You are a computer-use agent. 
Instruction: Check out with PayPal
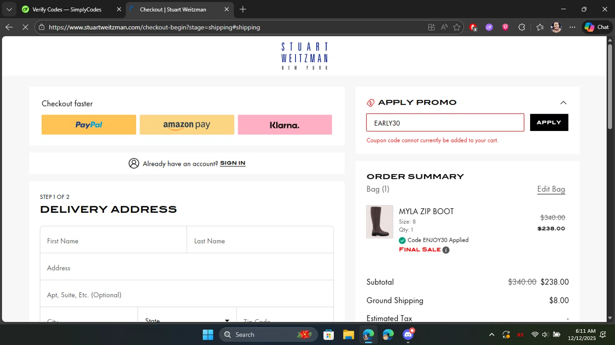pyautogui.click(x=89, y=125)
